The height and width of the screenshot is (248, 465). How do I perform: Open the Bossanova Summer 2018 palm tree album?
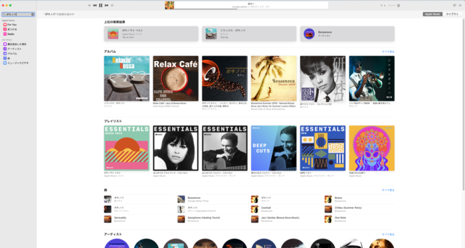click(x=274, y=78)
